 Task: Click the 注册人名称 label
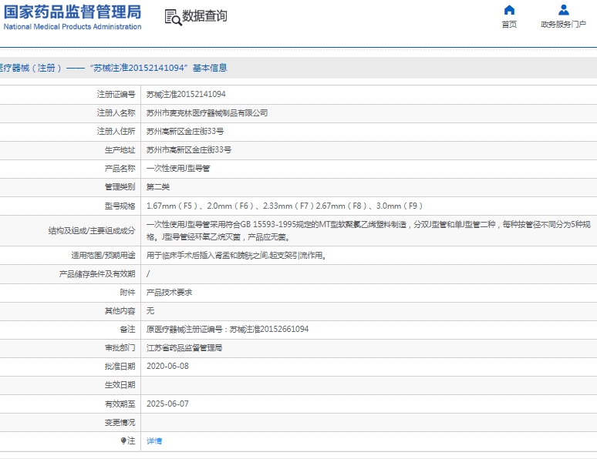point(116,113)
